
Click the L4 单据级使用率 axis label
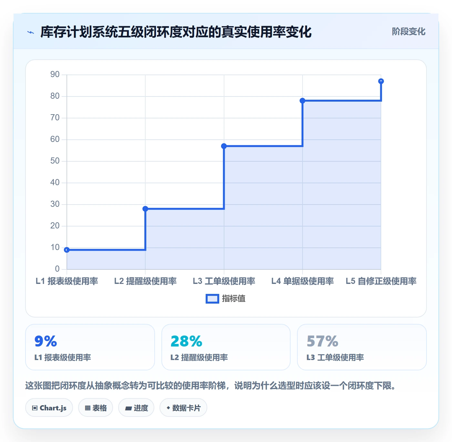coord(303,281)
